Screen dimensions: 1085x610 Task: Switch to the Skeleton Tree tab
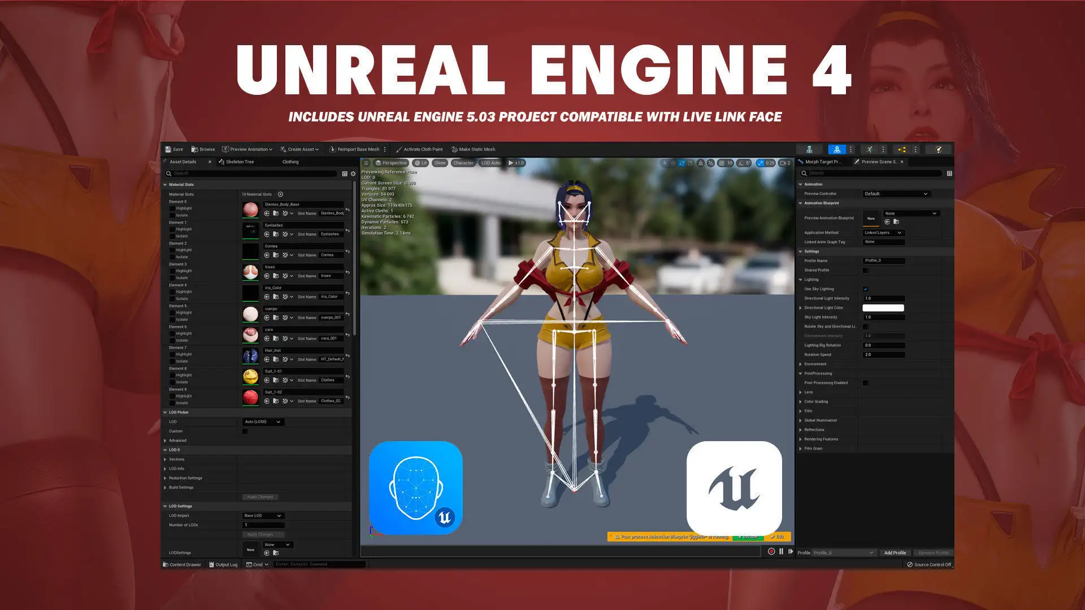click(240, 162)
